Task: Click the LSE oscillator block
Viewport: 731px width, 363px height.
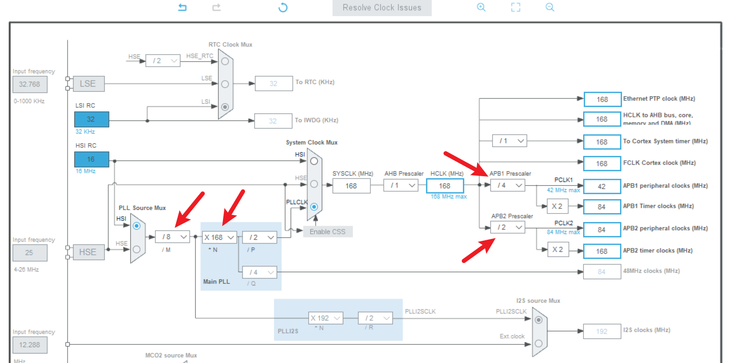Action: pos(88,83)
